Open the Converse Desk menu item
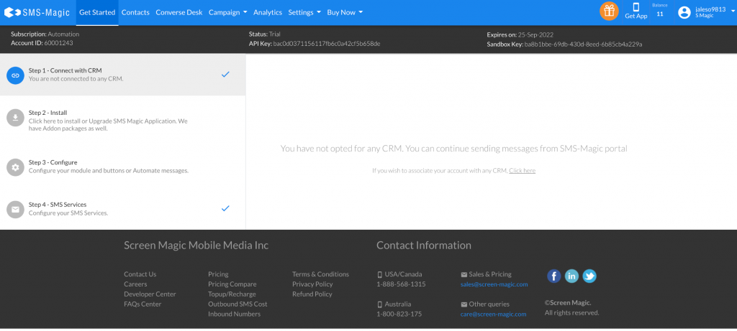This screenshot has height=331, width=737. tap(179, 13)
